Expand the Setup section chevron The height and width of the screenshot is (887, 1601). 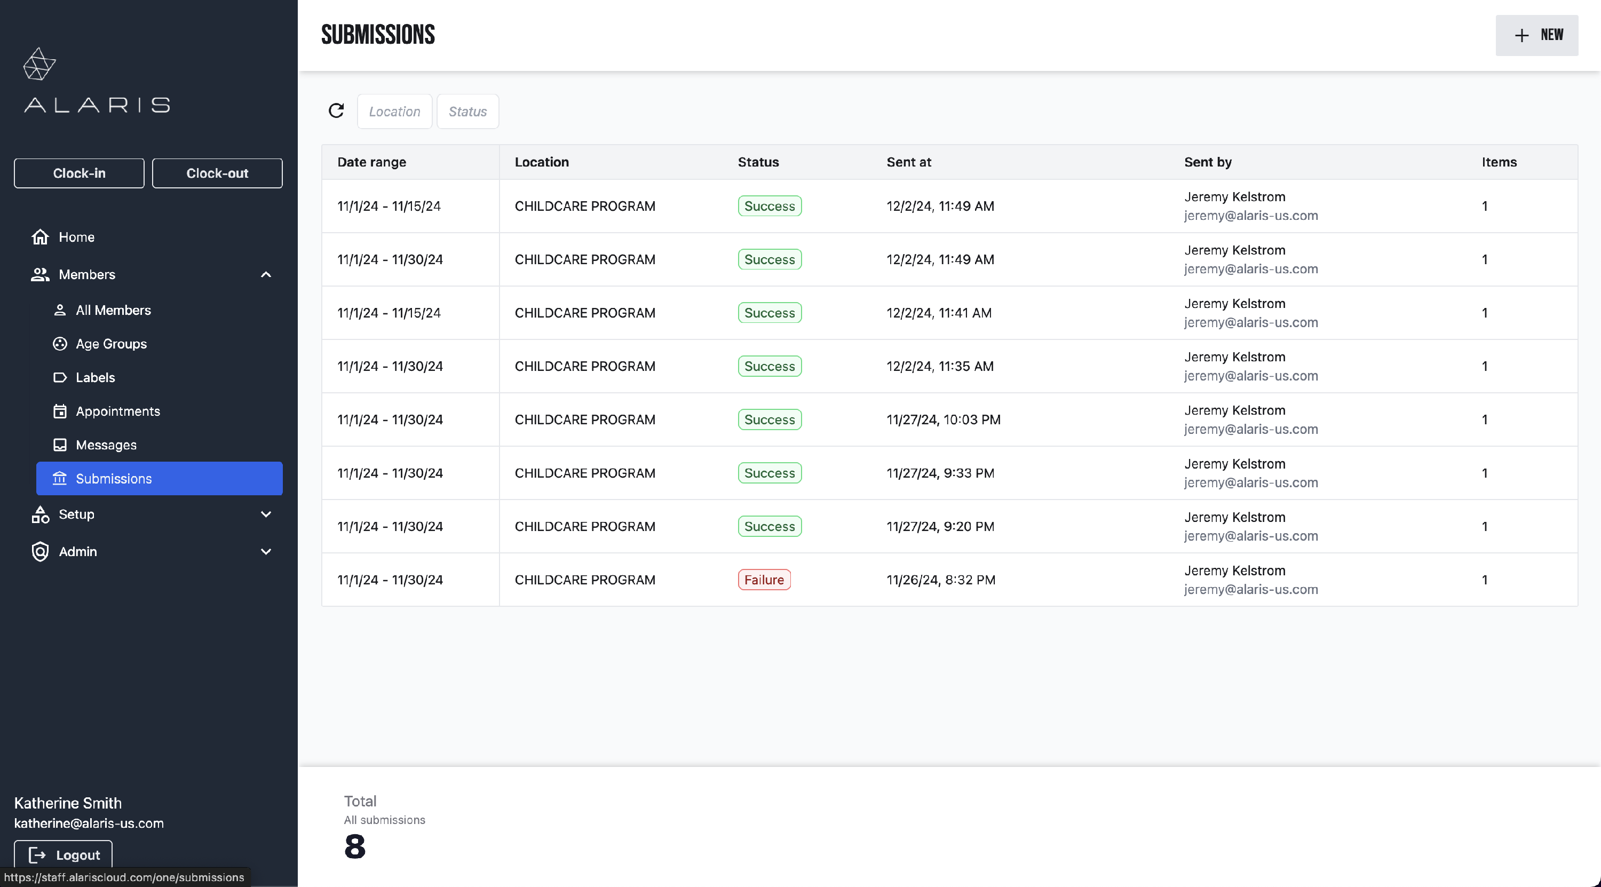266,514
